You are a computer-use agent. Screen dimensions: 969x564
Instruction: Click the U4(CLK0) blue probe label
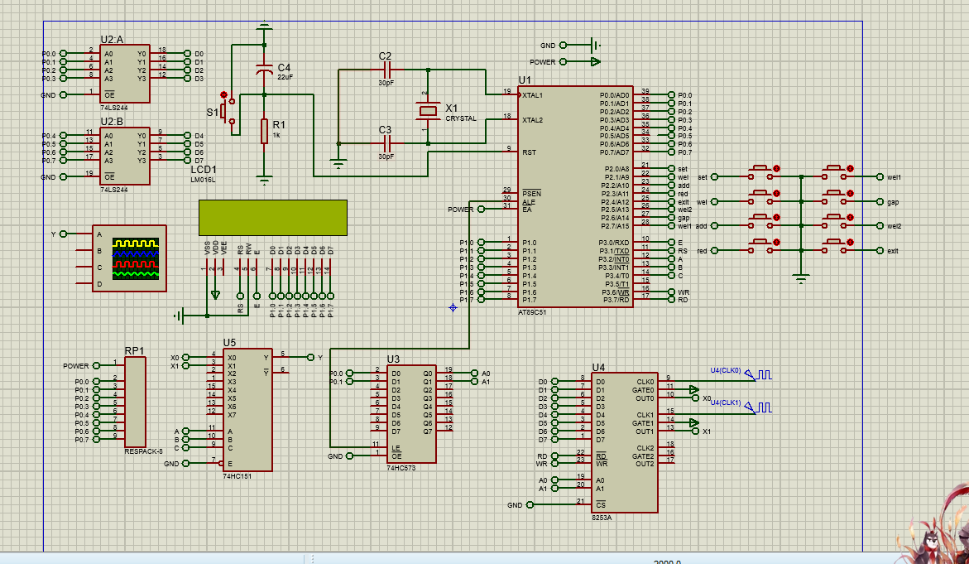tap(726, 370)
